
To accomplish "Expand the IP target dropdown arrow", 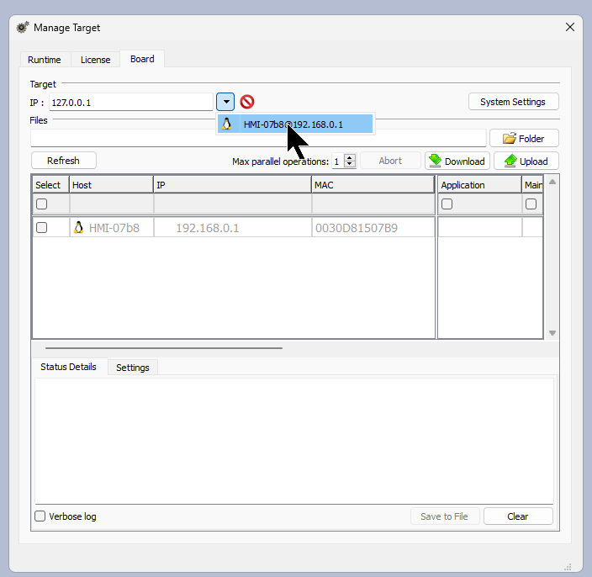I will click(x=225, y=102).
